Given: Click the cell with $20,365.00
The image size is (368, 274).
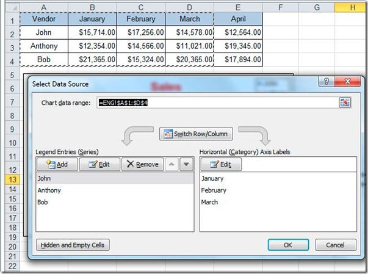Looking at the screenshot, I should click(189, 60).
